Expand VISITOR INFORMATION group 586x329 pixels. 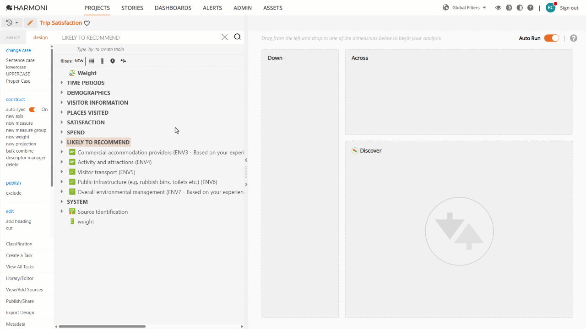pyautogui.click(x=62, y=102)
